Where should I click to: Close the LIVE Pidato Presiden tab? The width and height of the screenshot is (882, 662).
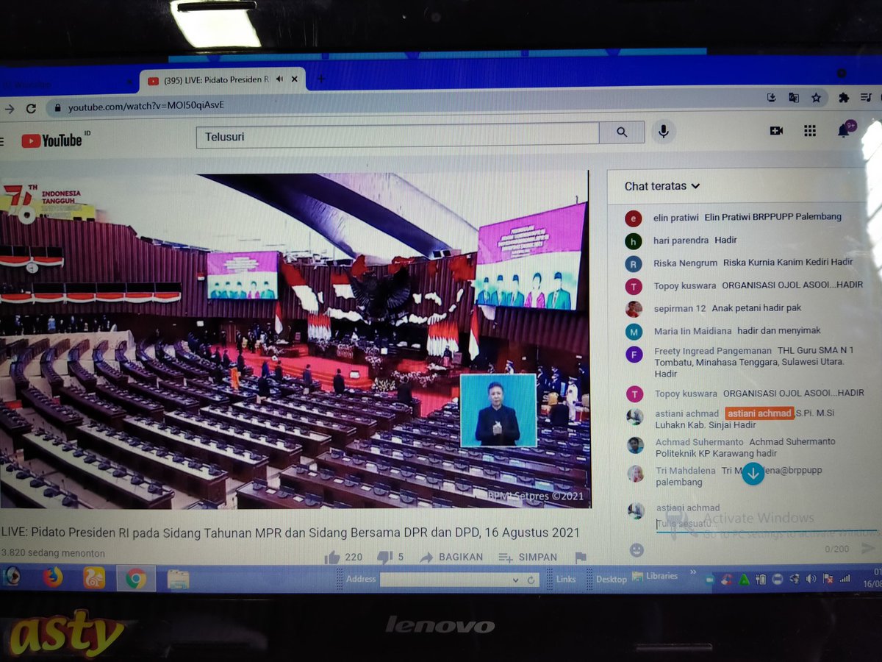point(295,79)
